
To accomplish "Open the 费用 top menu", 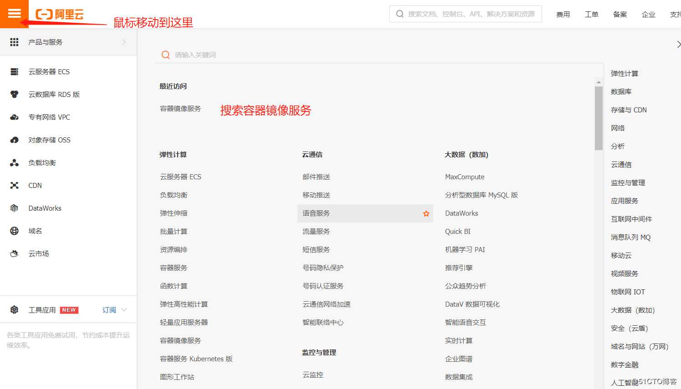I will (x=563, y=14).
